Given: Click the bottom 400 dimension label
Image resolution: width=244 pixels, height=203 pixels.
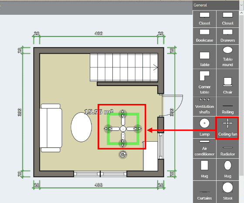Looking at the screenshot, I should (98, 185).
